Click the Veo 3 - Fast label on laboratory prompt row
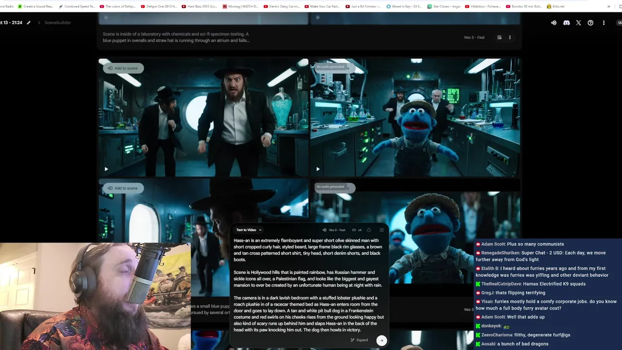The height and width of the screenshot is (350, 622). pos(474,37)
